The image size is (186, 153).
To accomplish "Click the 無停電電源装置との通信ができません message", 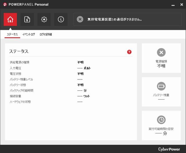I will click(x=115, y=19).
